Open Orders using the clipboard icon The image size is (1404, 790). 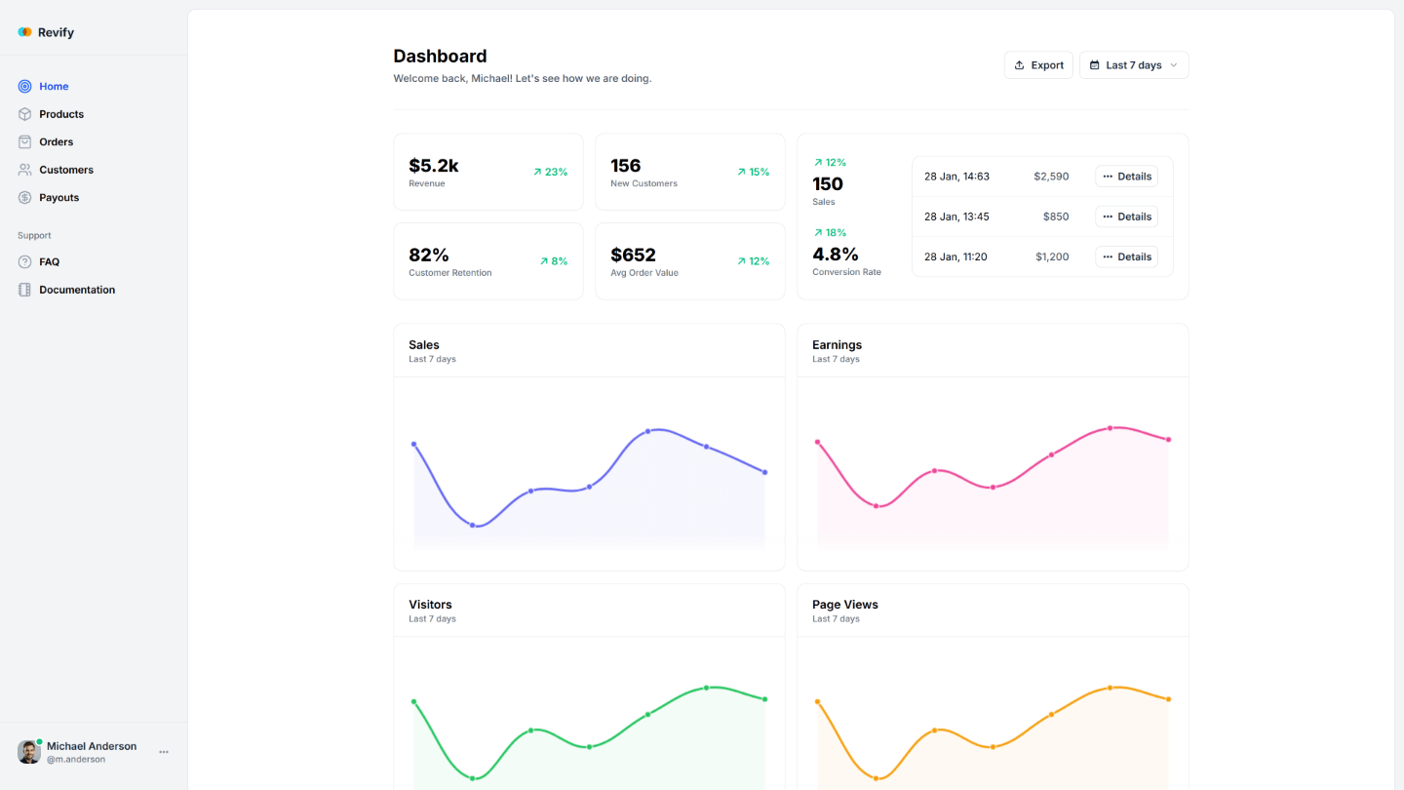[23, 141]
